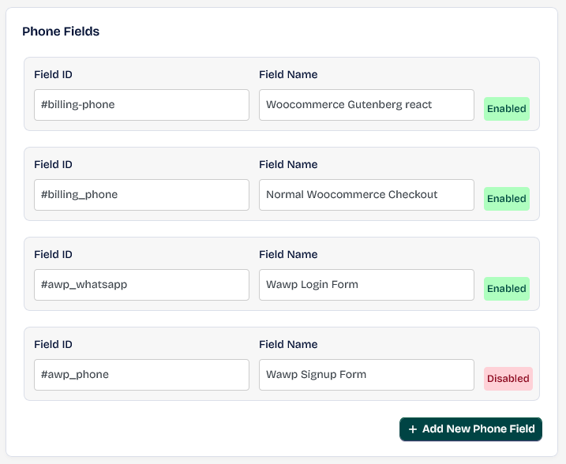Click the #billing_phone Field ID input
This screenshot has height=464, width=566.
pyautogui.click(x=141, y=195)
